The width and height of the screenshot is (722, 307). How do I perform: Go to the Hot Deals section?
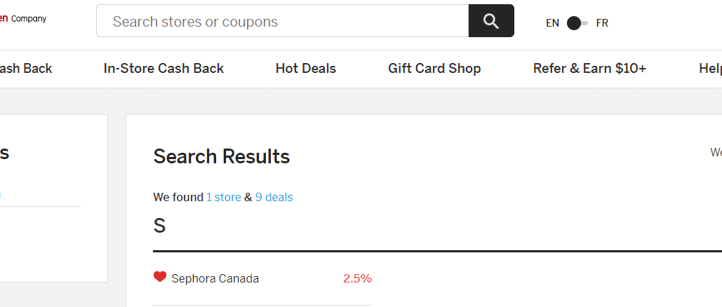(x=306, y=69)
